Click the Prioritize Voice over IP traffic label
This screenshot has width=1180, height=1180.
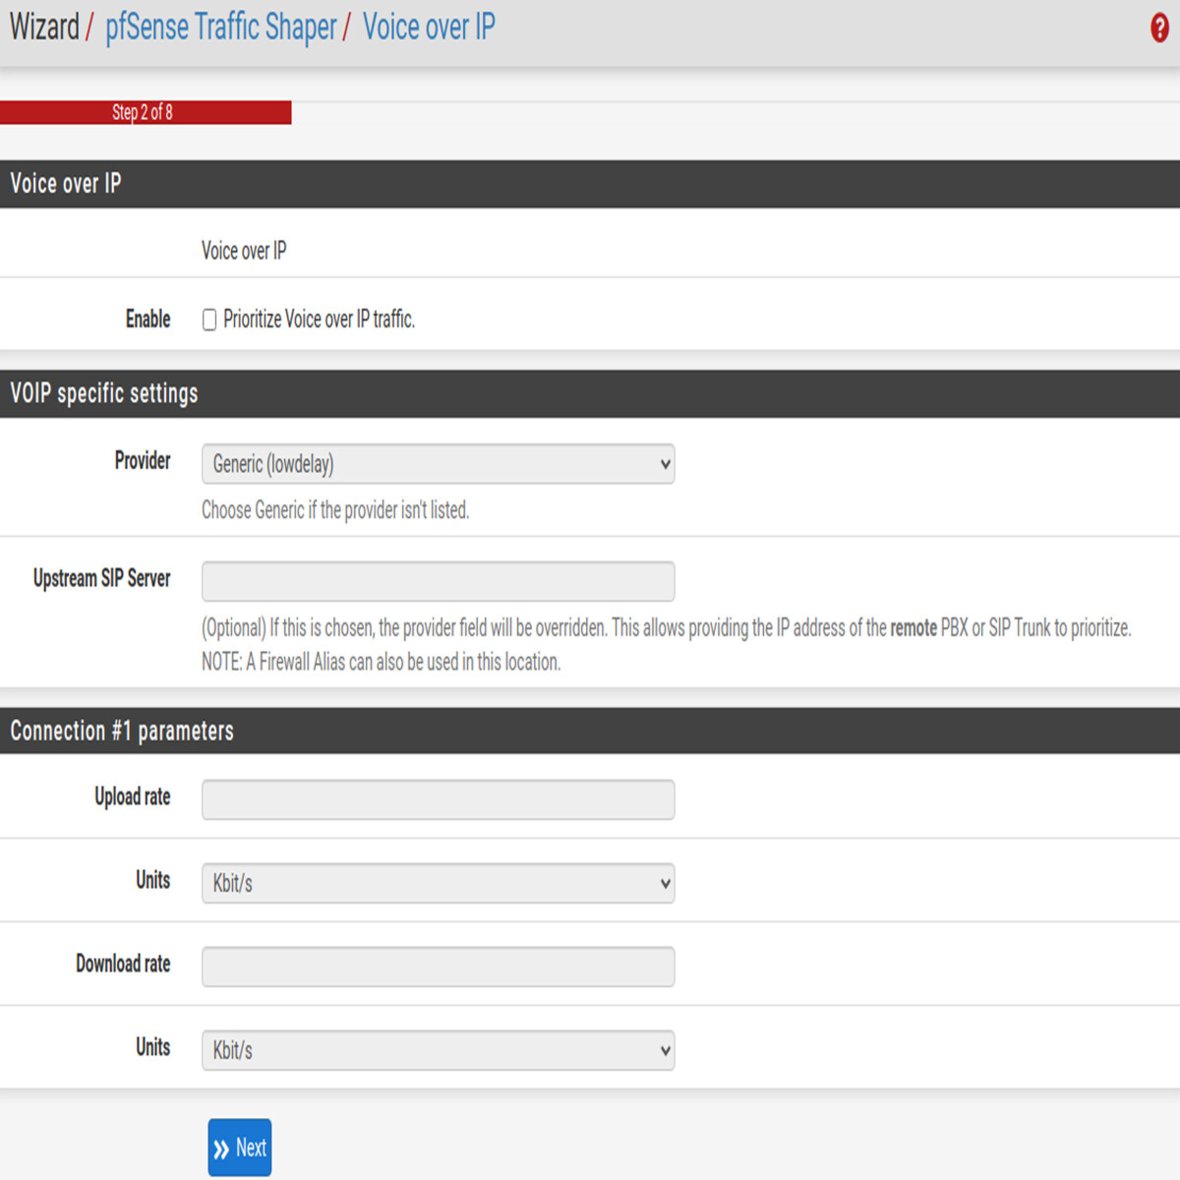tap(319, 319)
